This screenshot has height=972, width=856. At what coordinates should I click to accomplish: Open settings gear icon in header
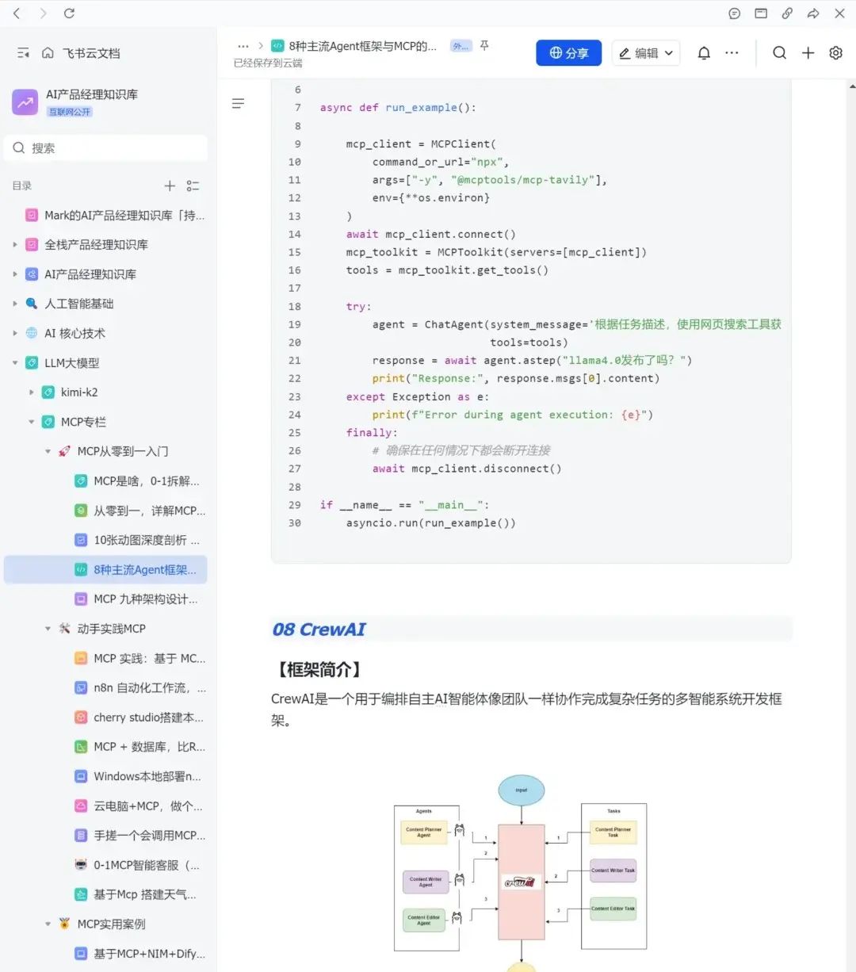[x=835, y=53]
